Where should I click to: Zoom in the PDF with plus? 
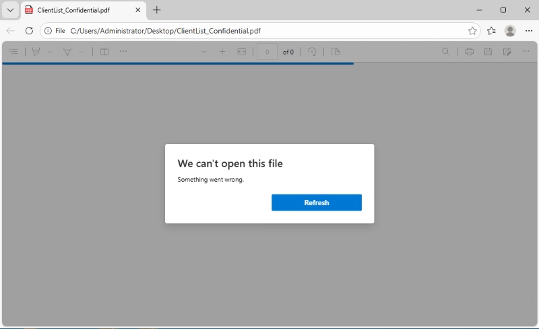pos(222,52)
